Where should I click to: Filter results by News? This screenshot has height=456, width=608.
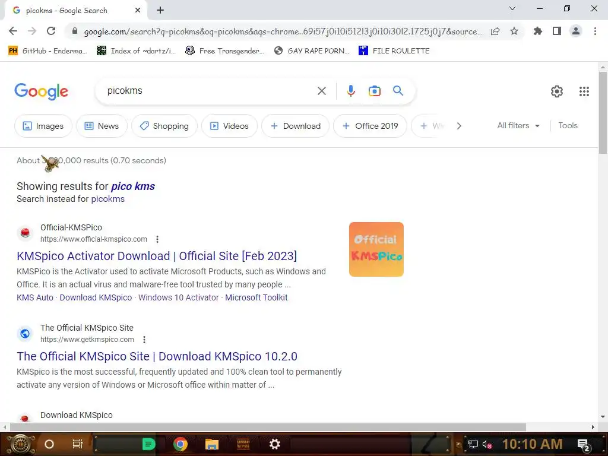(102, 126)
